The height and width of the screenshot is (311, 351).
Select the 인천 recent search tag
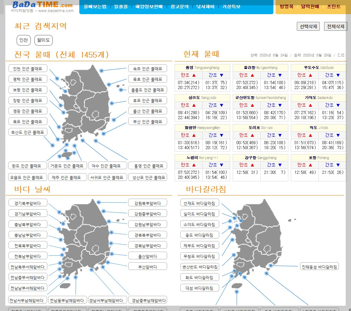pyautogui.click(x=23, y=40)
